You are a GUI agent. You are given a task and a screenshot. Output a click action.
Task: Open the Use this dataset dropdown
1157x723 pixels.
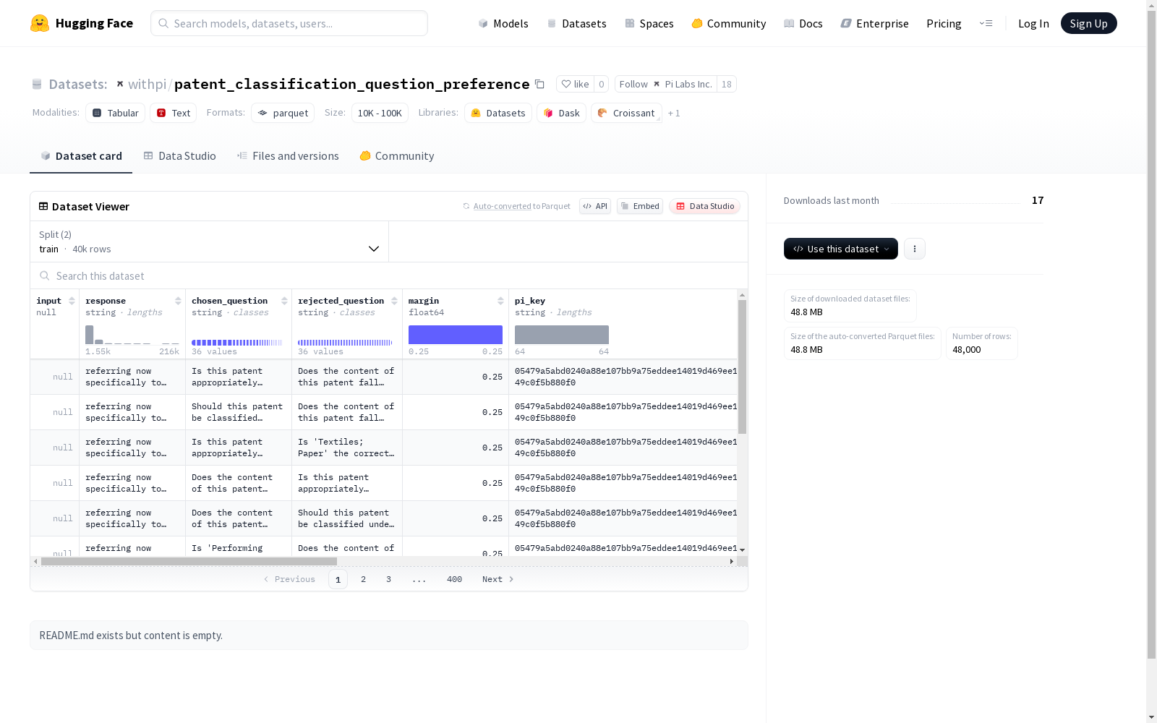coord(841,249)
